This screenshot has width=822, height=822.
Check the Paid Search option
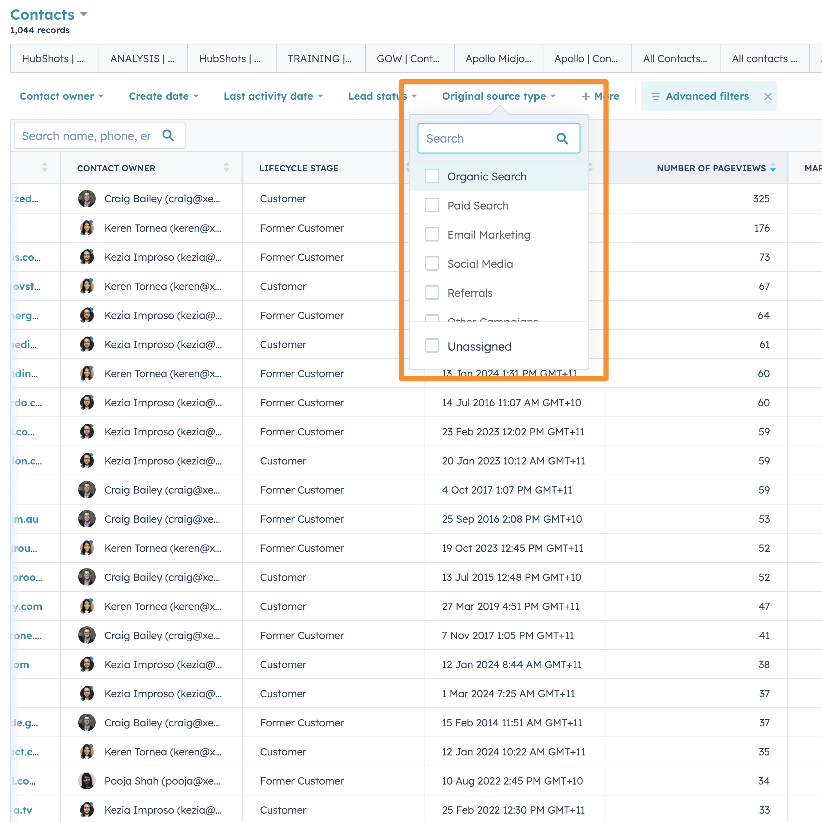[432, 205]
